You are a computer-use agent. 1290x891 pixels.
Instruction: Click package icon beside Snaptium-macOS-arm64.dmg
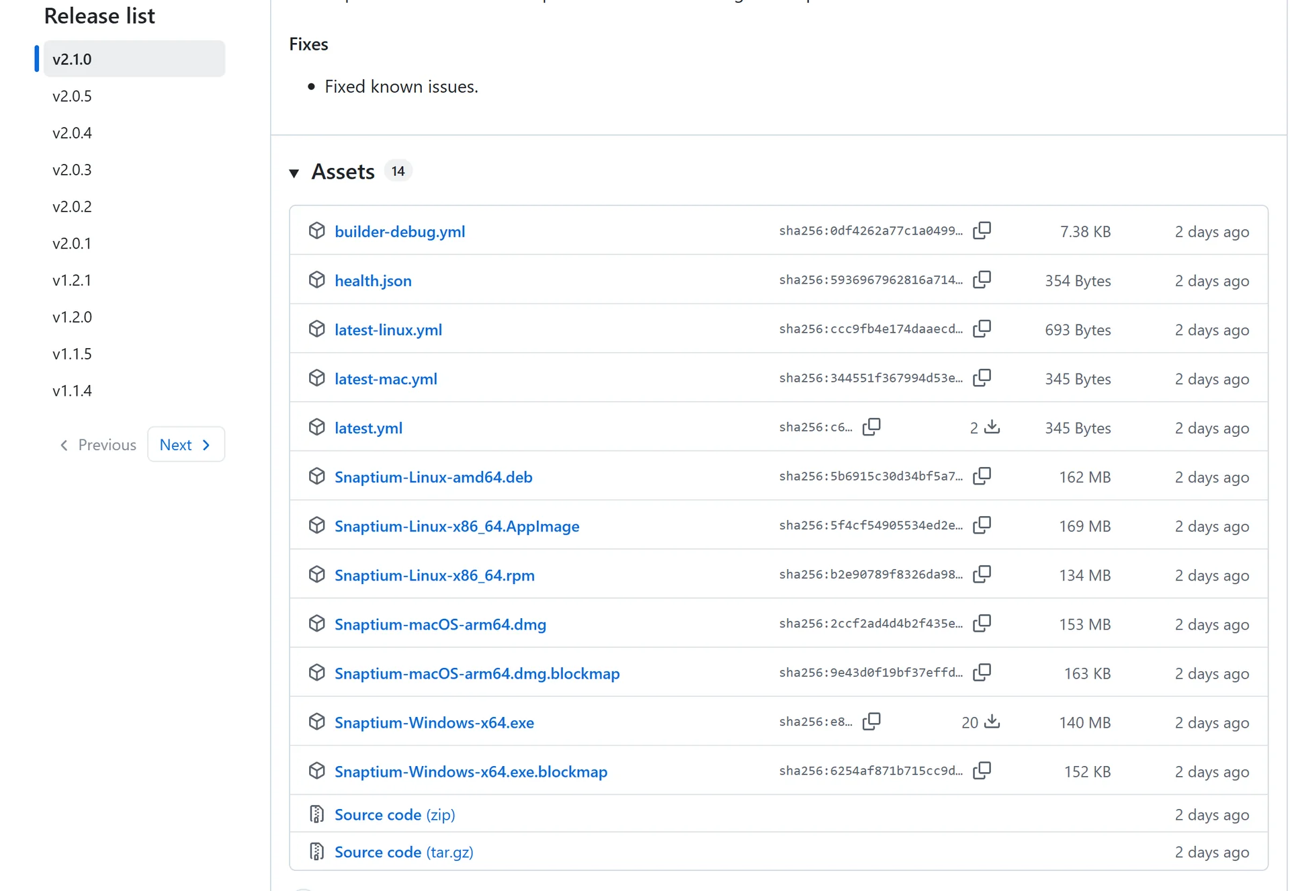pyautogui.click(x=316, y=623)
